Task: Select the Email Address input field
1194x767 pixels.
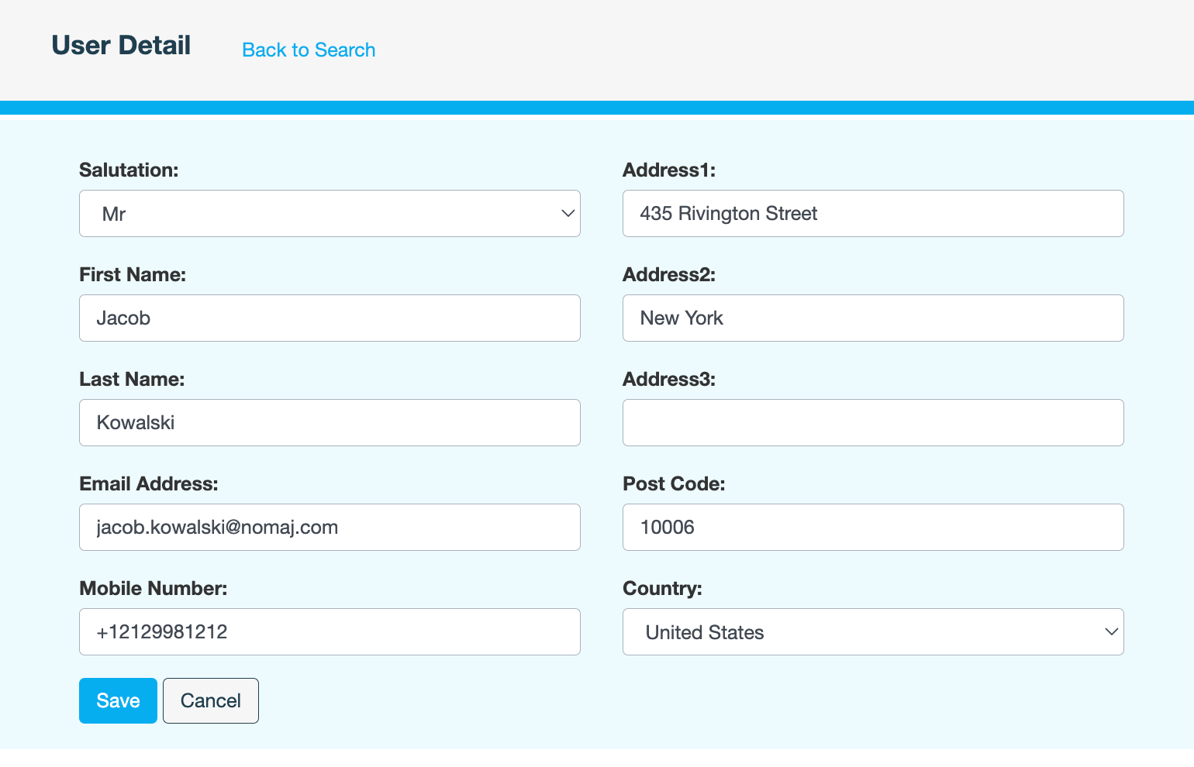Action: [x=330, y=527]
